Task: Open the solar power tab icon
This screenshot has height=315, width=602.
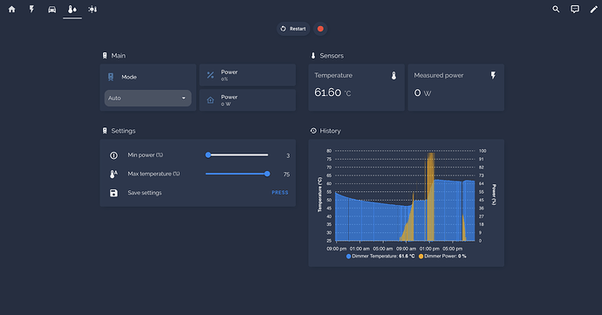Action: (92, 10)
